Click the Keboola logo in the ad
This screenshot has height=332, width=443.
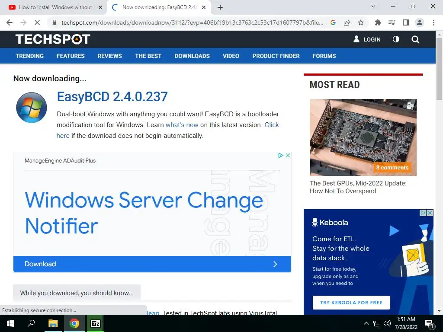tap(330, 223)
